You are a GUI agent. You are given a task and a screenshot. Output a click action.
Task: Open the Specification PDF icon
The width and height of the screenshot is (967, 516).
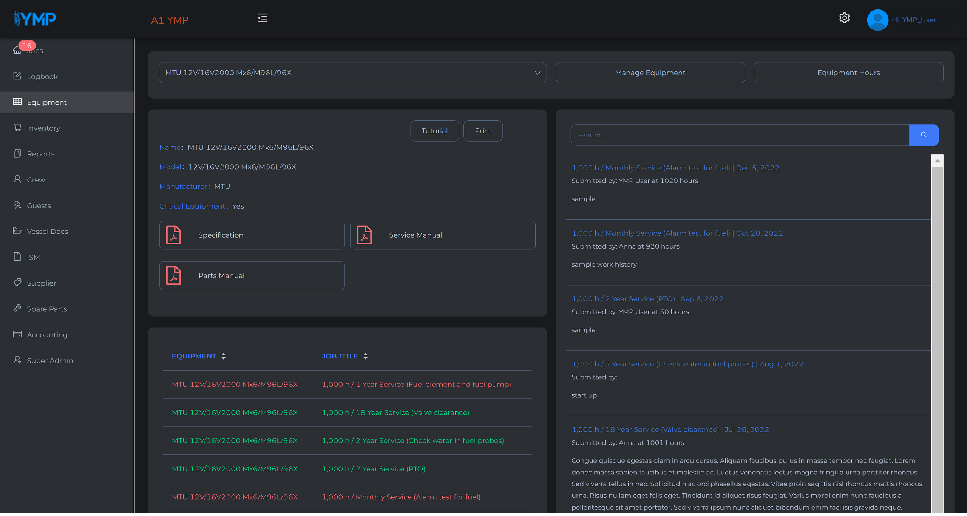click(174, 235)
